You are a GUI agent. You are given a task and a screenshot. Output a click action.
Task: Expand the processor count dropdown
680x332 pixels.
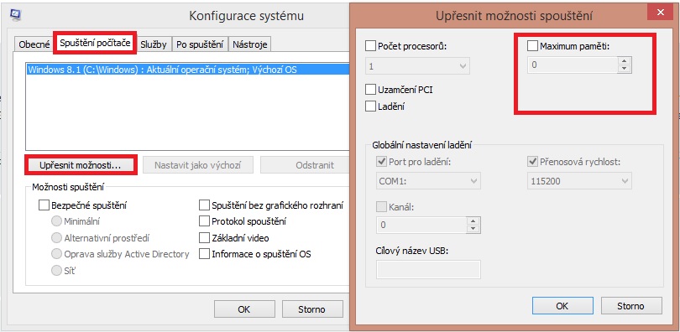417,66
